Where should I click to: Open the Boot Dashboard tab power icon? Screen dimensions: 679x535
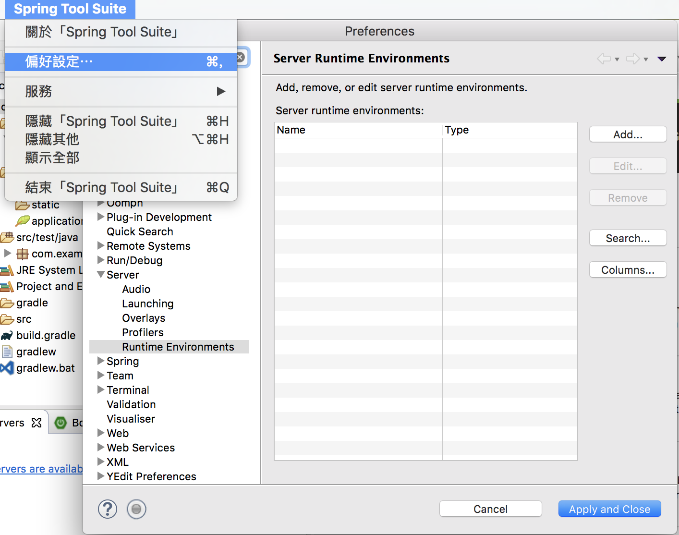pyautogui.click(x=61, y=423)
